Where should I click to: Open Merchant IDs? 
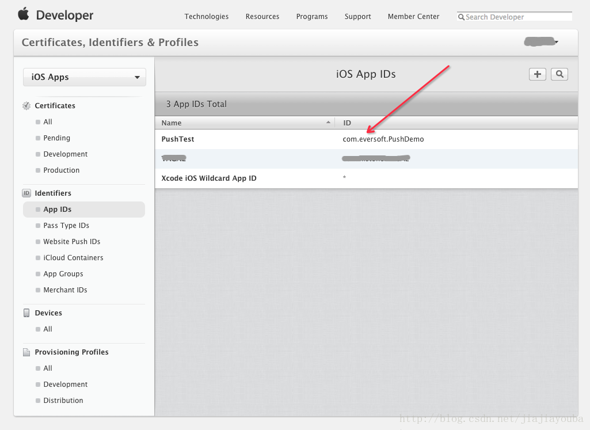pyautogui.click(x=65, y=290)
